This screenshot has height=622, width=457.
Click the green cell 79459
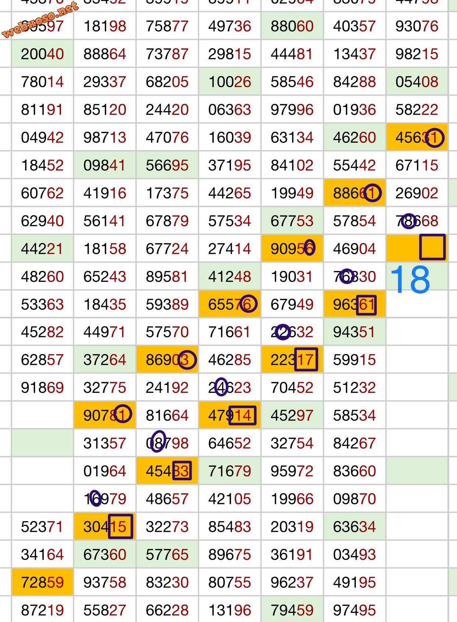tap(292, 610)
